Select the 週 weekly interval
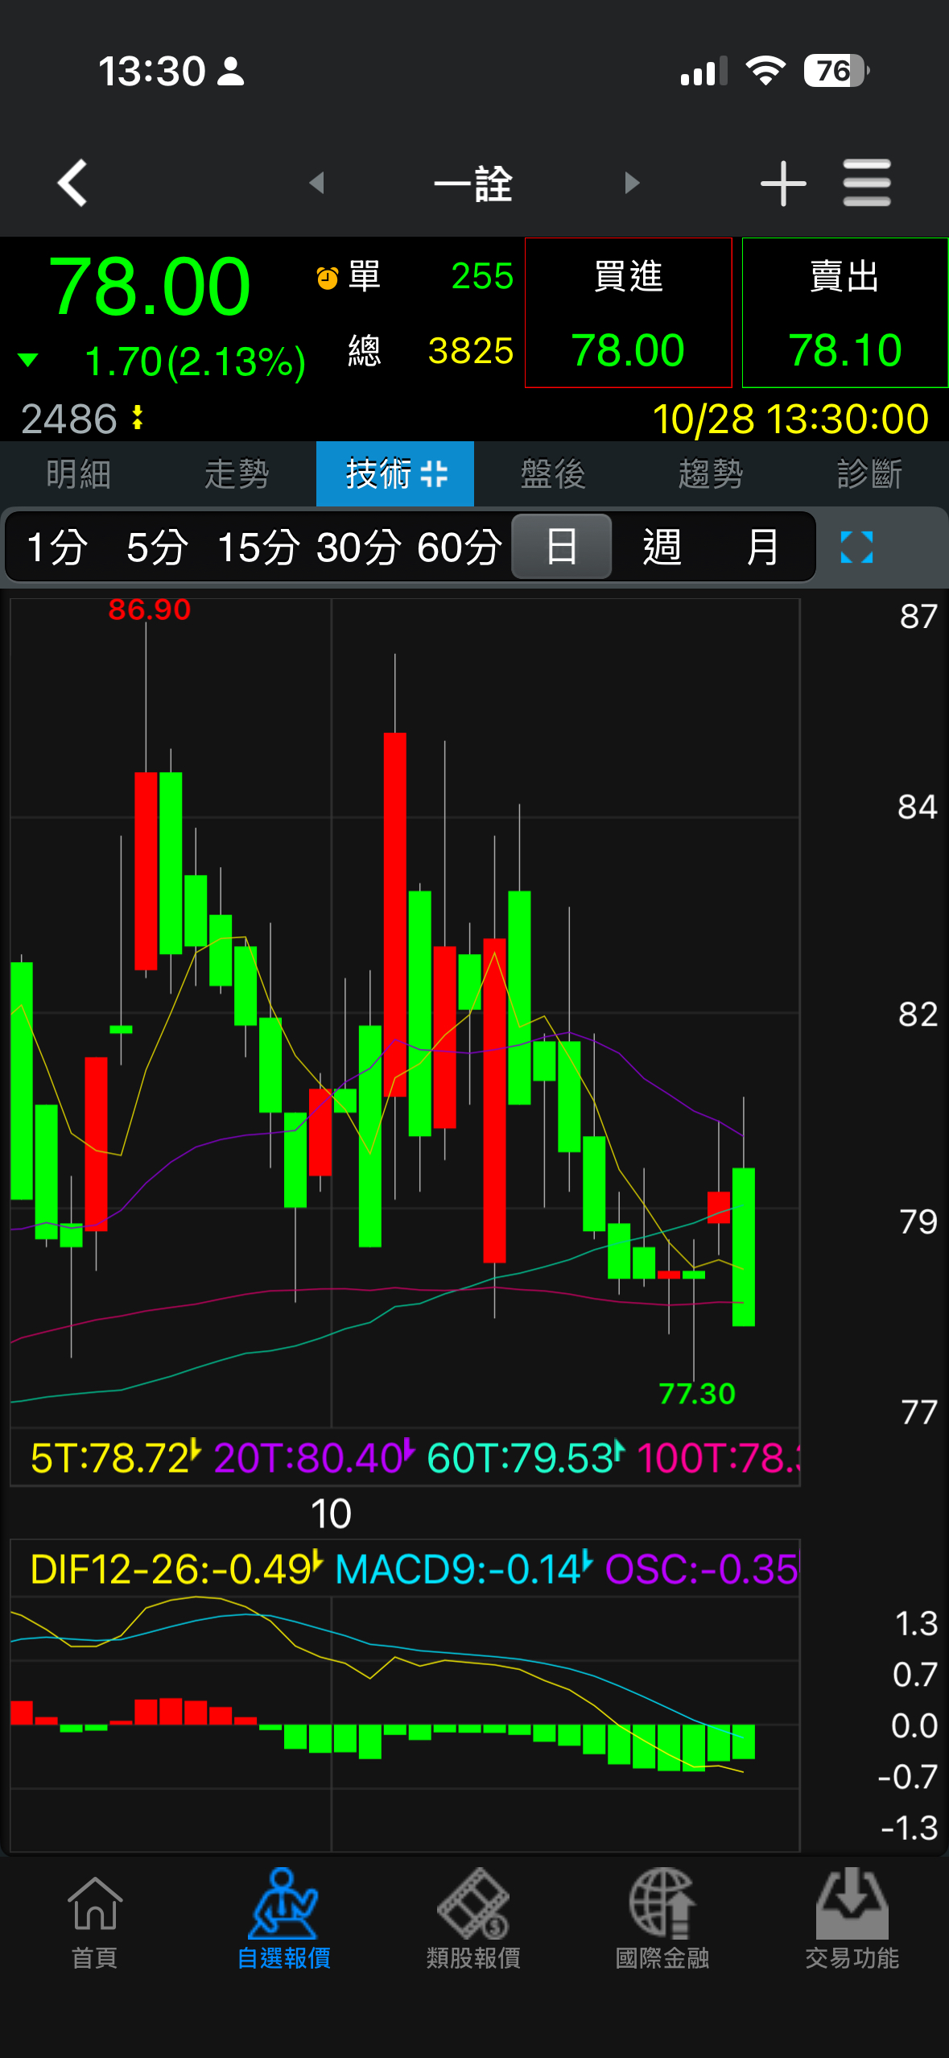The width and height of the screenshot is (949, 2058). [662, 548]
